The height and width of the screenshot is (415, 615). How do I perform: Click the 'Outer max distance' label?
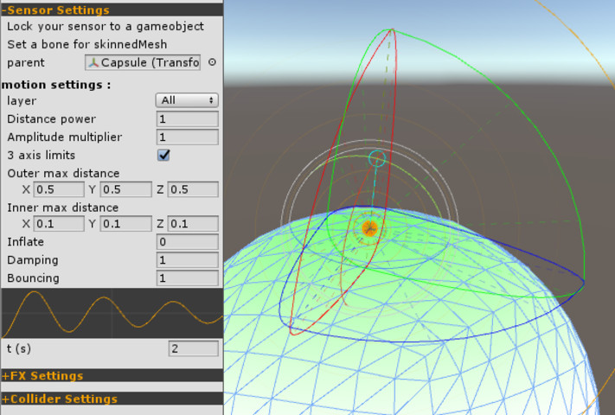(x=63, y=173)
